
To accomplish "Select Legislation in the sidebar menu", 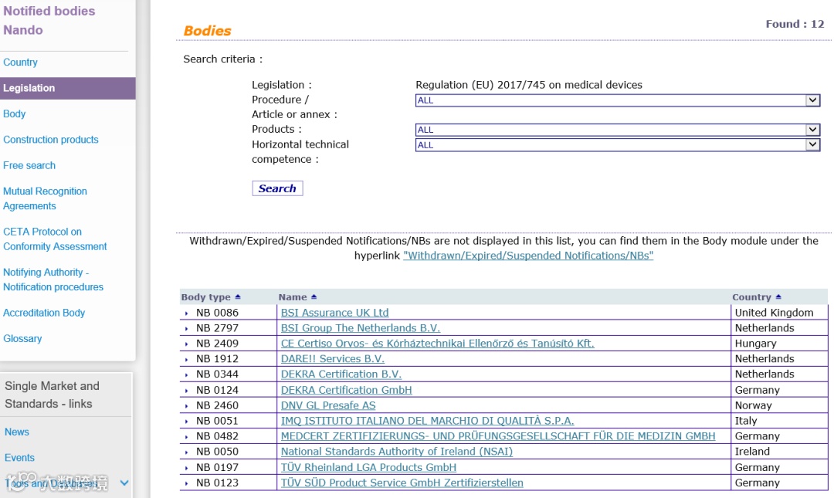I will 67,88.
